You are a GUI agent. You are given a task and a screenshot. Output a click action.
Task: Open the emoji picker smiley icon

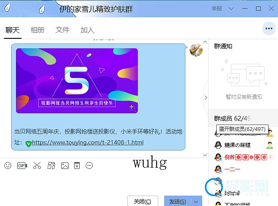(8, 165)
